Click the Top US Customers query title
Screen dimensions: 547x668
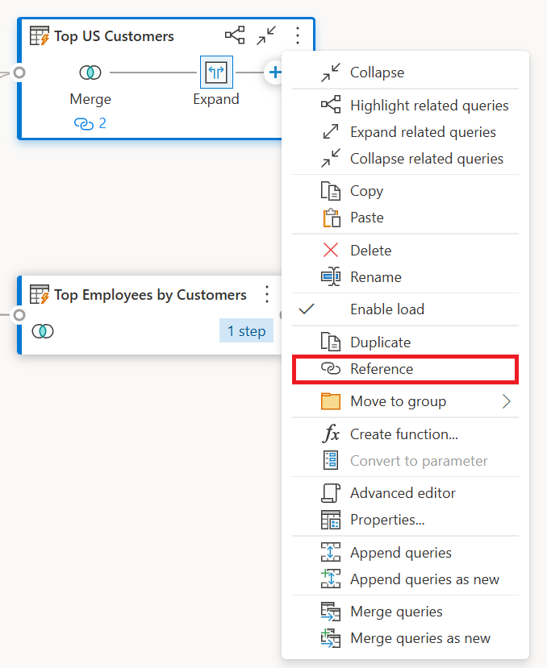pyautogui.click(x=114, y=36)
